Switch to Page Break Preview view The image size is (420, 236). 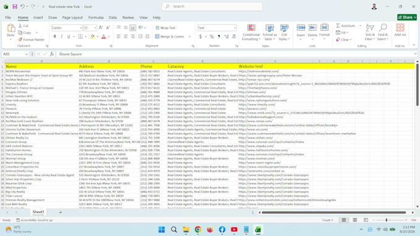click(366, 220)
